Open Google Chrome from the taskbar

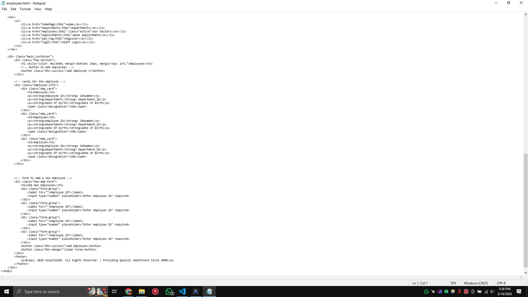[128, 291]
